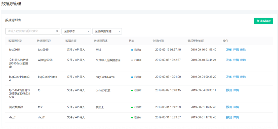Click 撤回 for 测试数据源 row
Viewport: 278px width, 129px height.
229,107
